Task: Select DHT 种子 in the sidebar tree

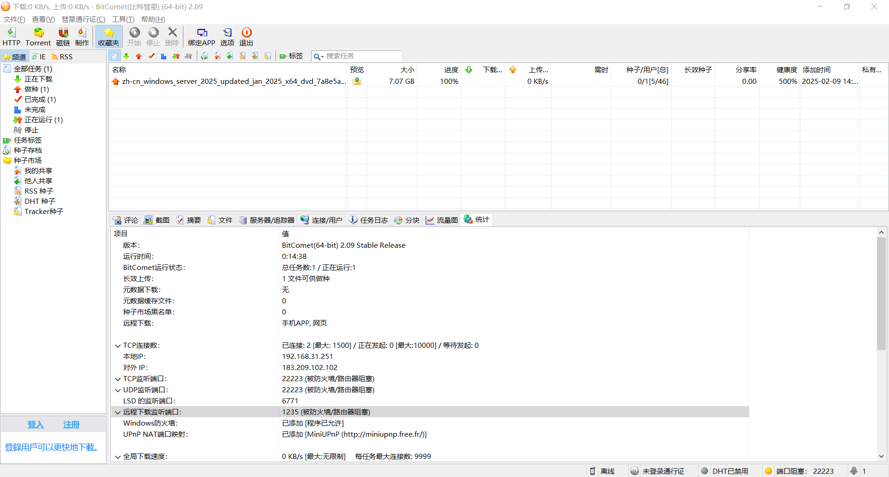Action: [40, 201]
